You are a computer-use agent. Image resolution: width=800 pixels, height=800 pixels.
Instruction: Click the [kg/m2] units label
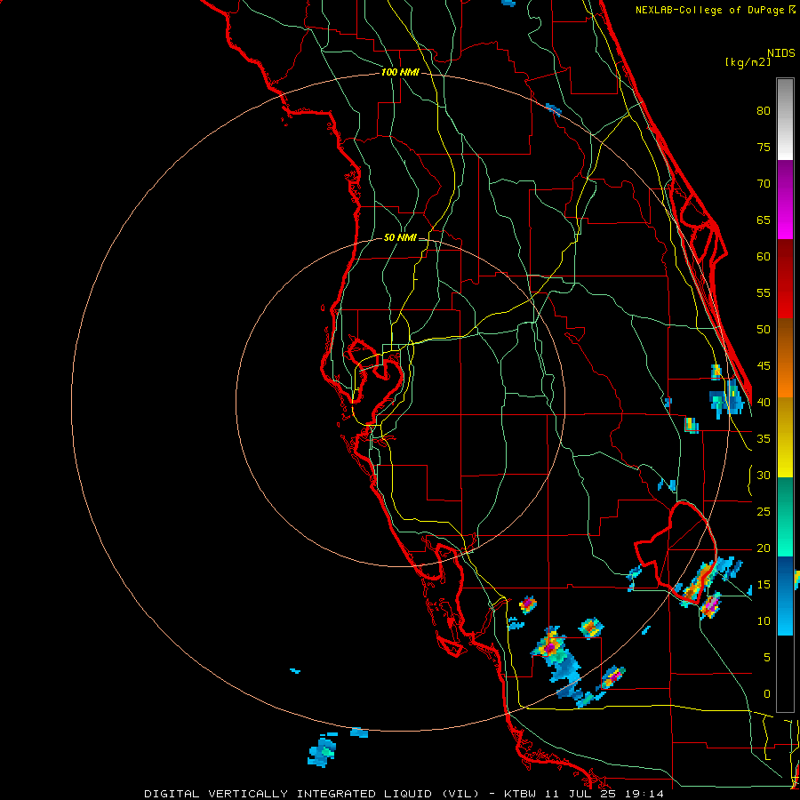tap(748, 62)
